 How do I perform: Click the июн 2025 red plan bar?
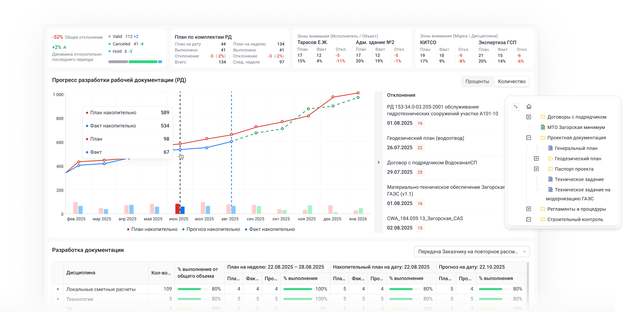(x=177, y=209)
